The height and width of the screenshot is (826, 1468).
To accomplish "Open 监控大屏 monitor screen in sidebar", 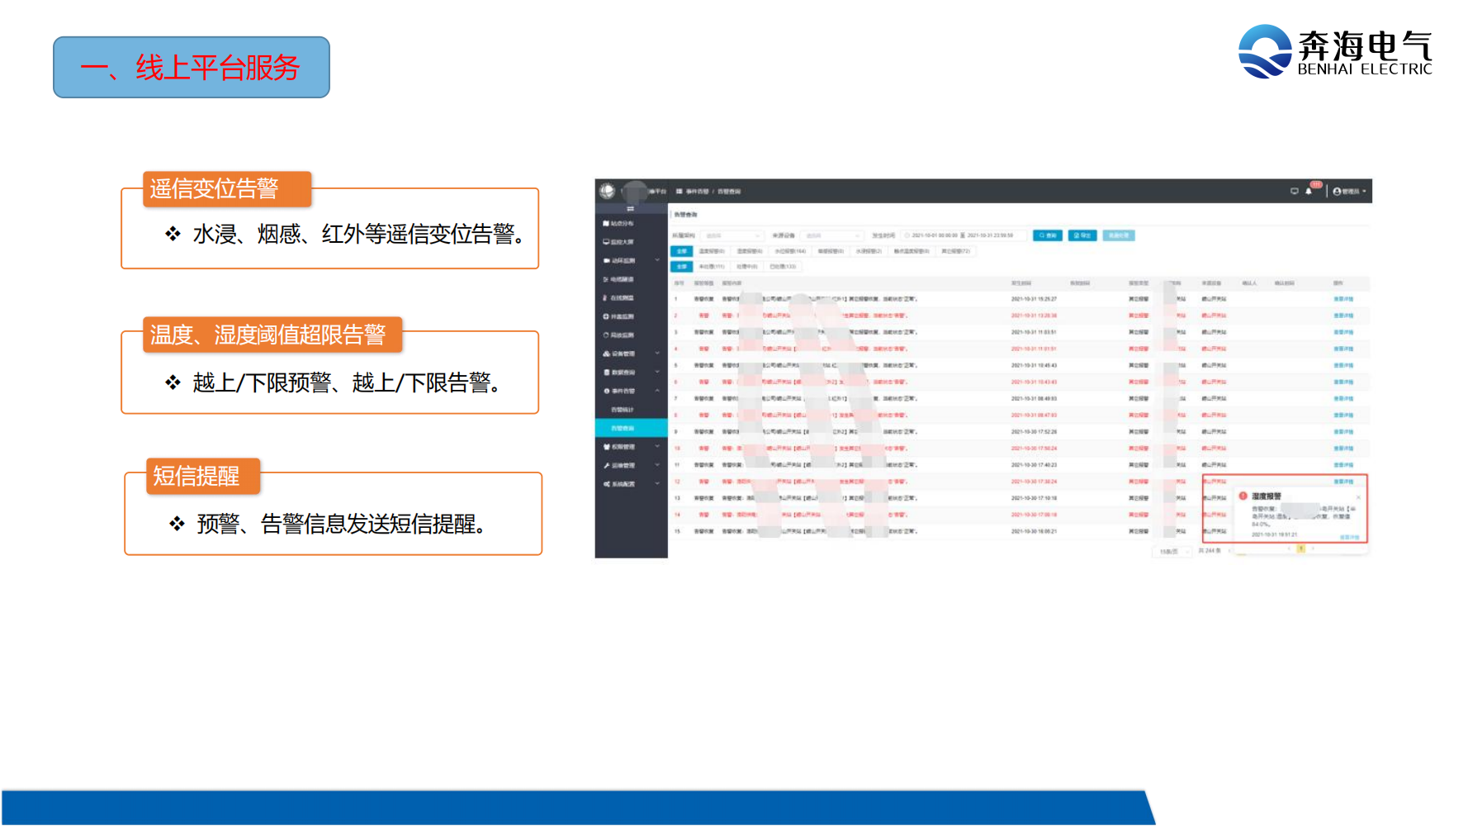I will coord(606,242).
